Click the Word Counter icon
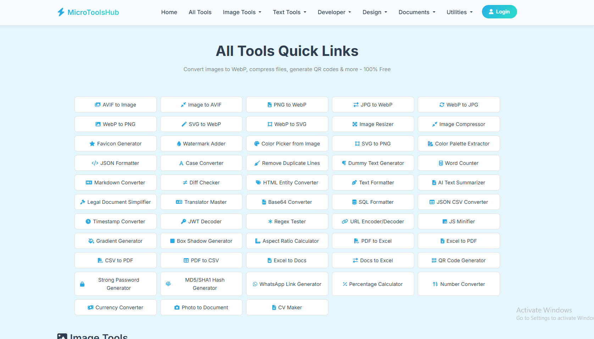Image resolution: width=594 pixels, height=339 pixels. click(441, 163)
